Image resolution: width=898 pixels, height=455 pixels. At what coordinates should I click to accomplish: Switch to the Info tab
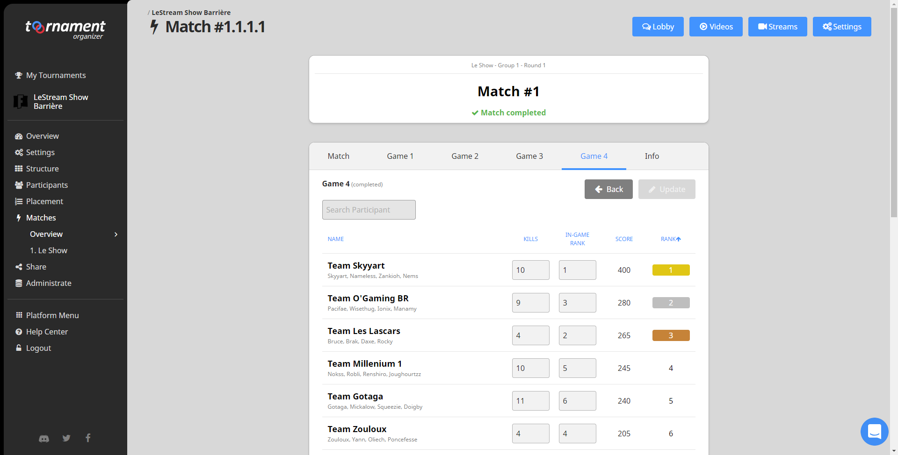pos(652,156)
